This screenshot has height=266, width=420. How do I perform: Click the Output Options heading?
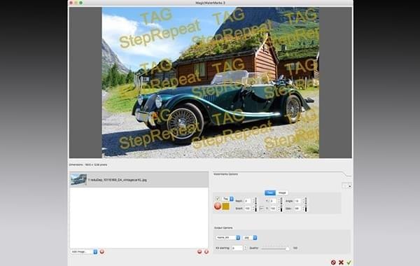tap(223, 227)
